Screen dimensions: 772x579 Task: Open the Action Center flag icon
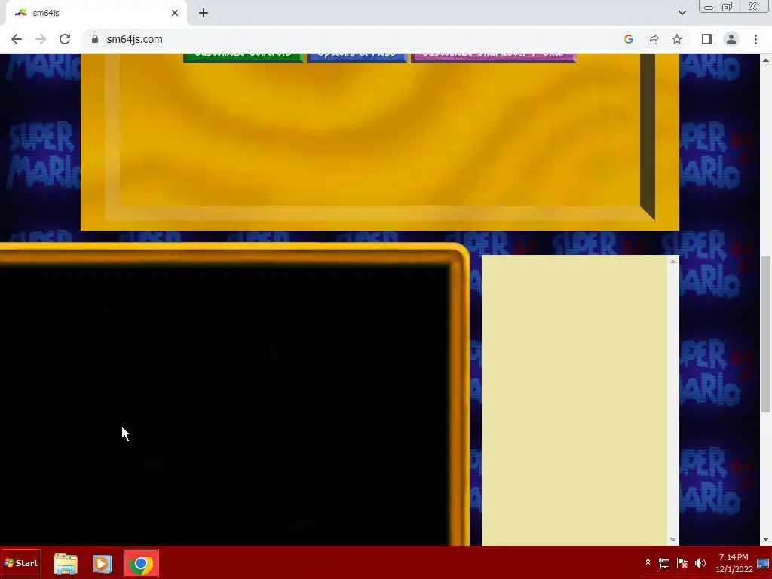(682, 562)
